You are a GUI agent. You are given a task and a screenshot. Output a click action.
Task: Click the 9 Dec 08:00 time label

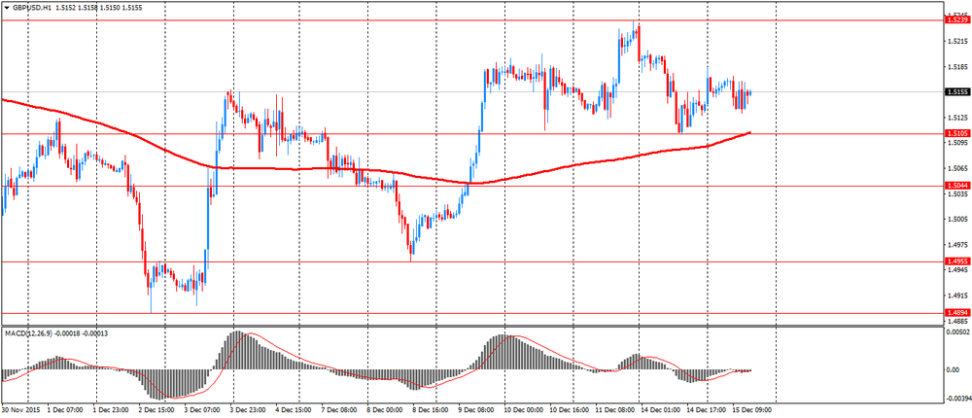tap(476, 410)
